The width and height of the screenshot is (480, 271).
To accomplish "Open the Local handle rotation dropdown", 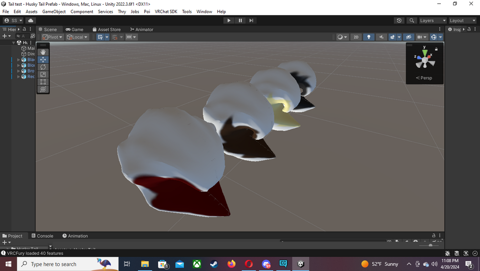I will tap(77, 37).
